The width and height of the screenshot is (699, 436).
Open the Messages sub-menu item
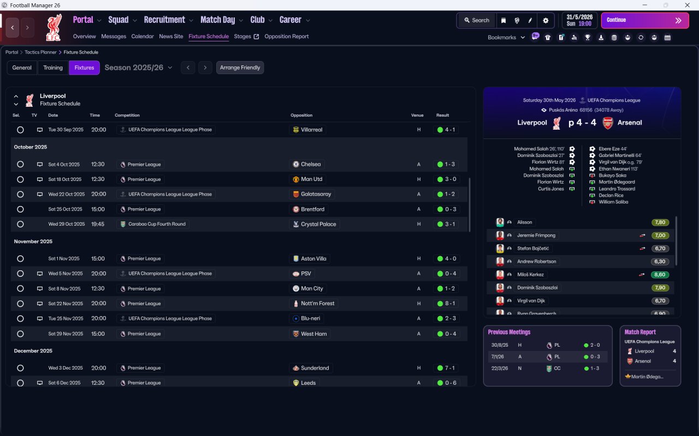coord(114,37)
